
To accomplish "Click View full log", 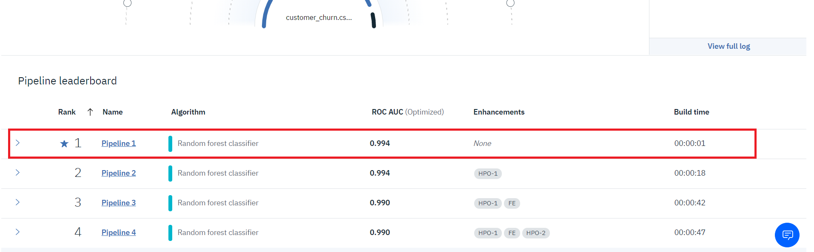I will tap(729, 46).
